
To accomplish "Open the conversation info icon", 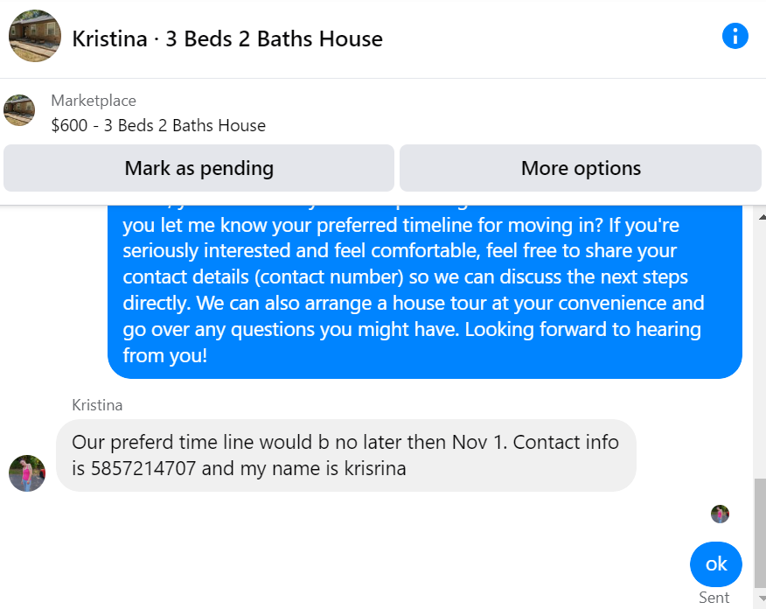I will [x=735, y=36].
